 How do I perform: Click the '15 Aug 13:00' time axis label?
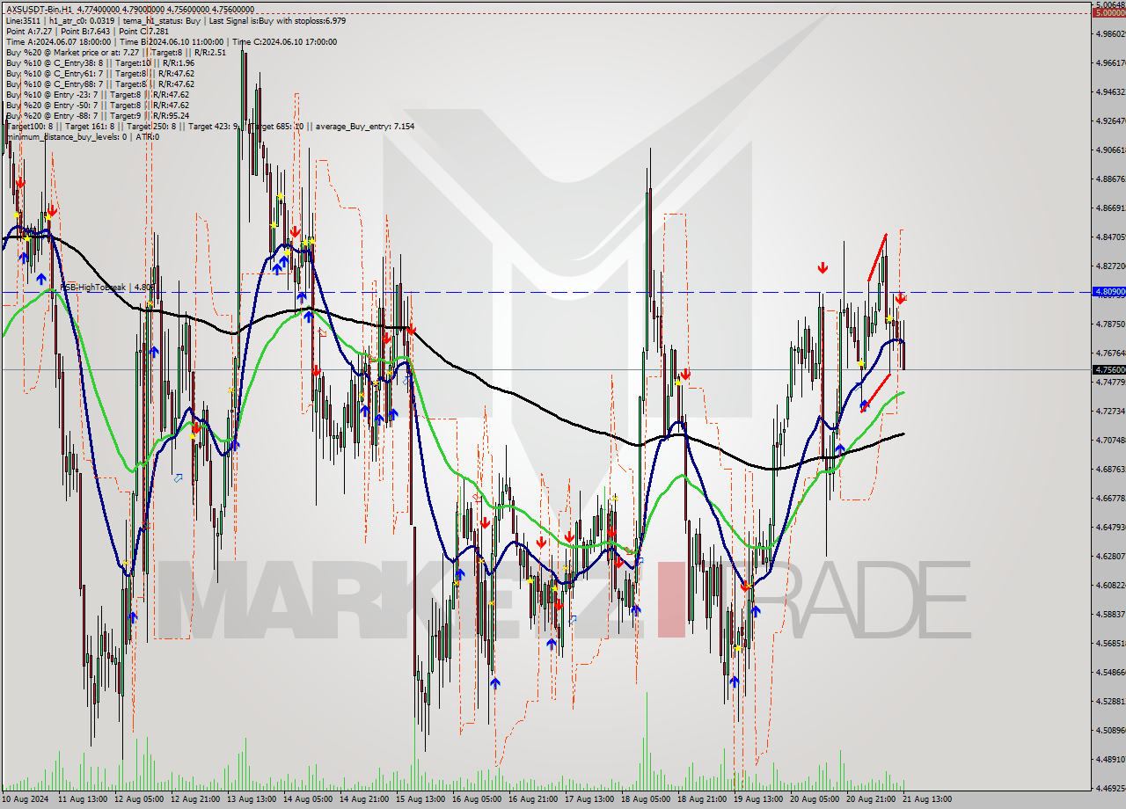(x=420, y=799)
